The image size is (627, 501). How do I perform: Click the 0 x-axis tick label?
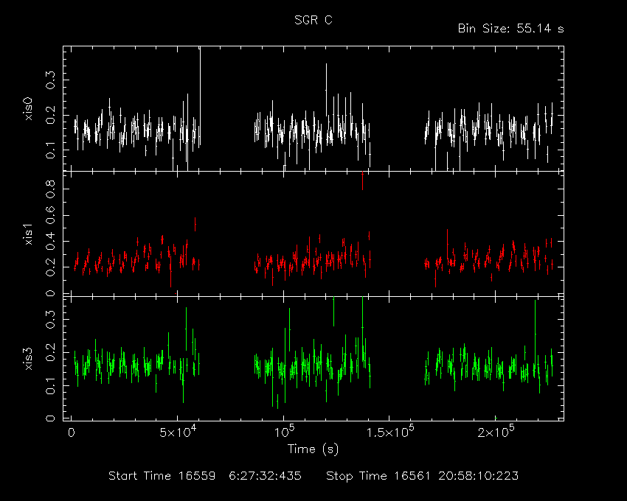point(71,432)
